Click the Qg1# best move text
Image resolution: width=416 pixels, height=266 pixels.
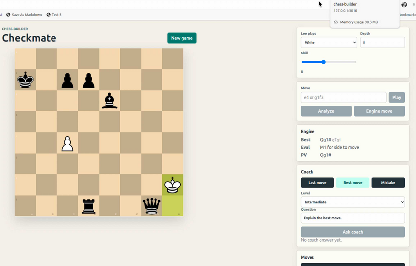(325, 140)
